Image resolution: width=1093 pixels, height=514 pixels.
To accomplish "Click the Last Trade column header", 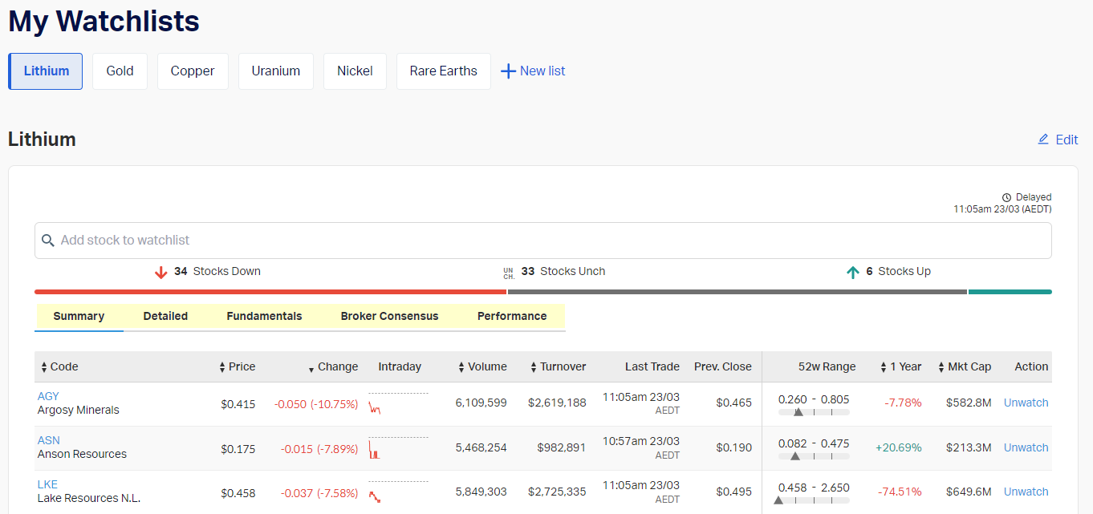I will click(x=652, y=367).
